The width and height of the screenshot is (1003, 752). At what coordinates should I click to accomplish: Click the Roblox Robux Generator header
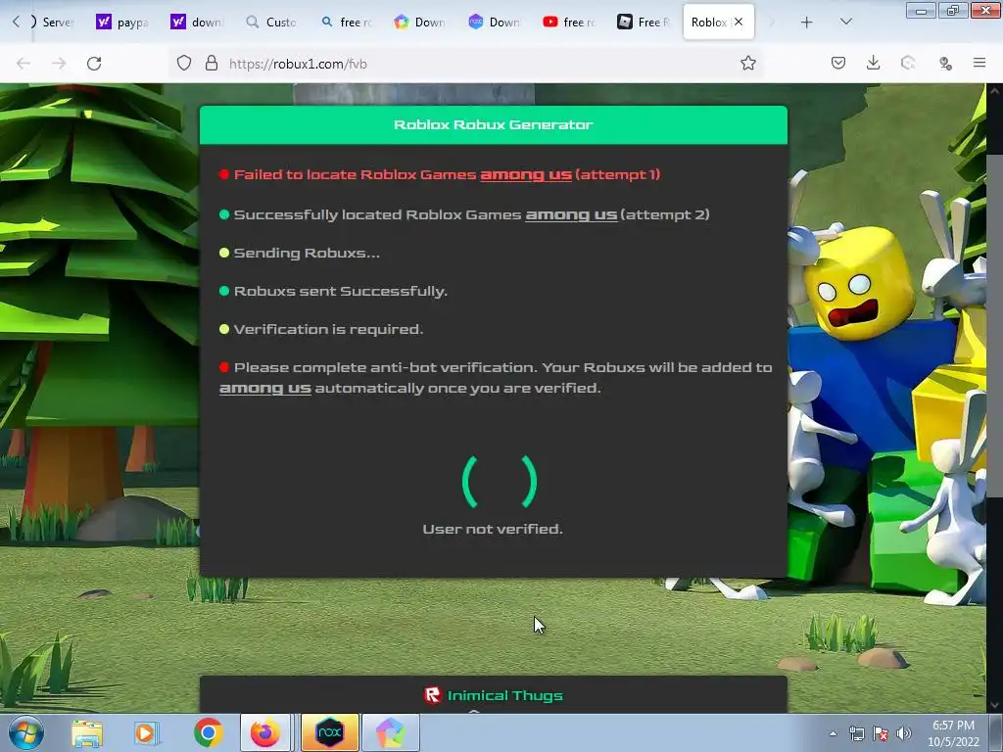click(494, 124)
